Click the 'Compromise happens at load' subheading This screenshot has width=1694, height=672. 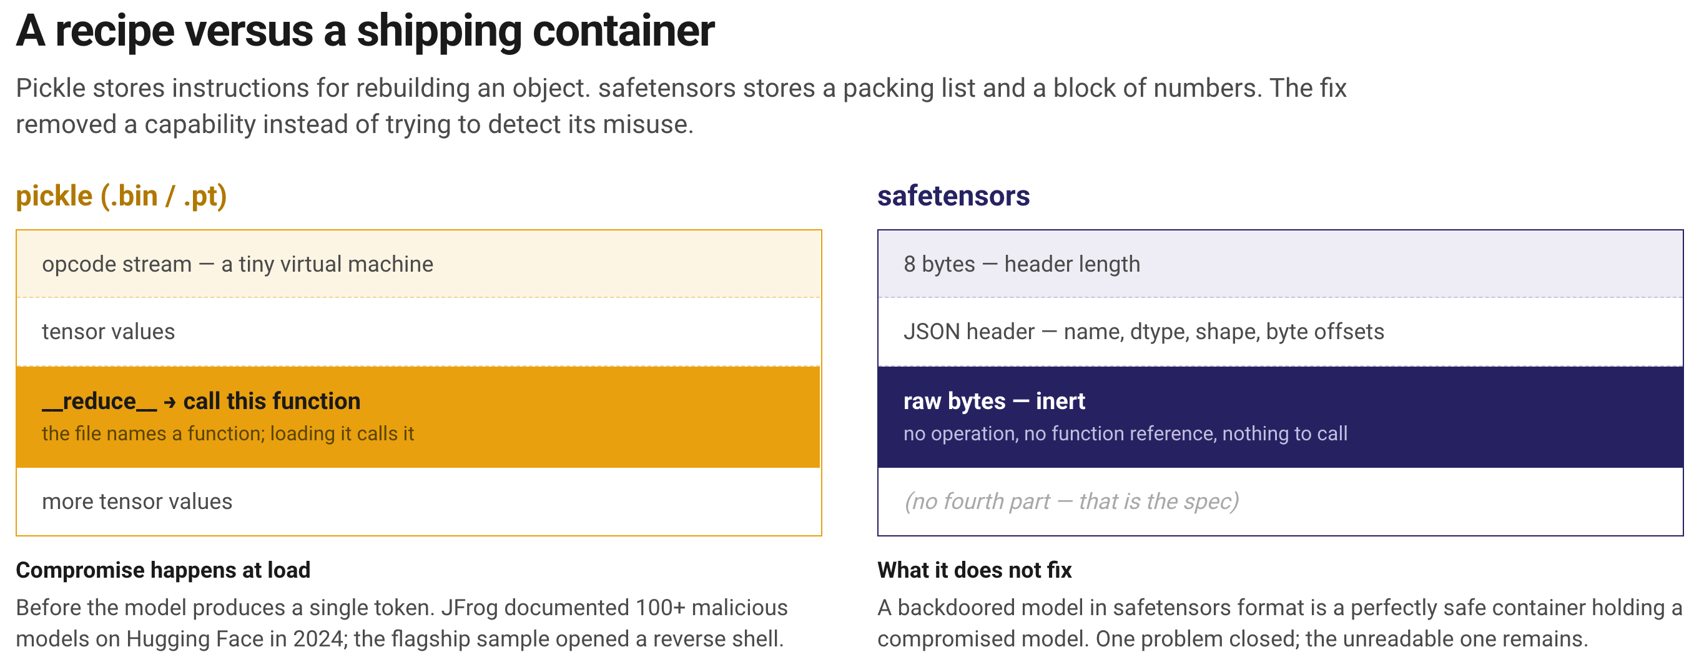point(163,570)
